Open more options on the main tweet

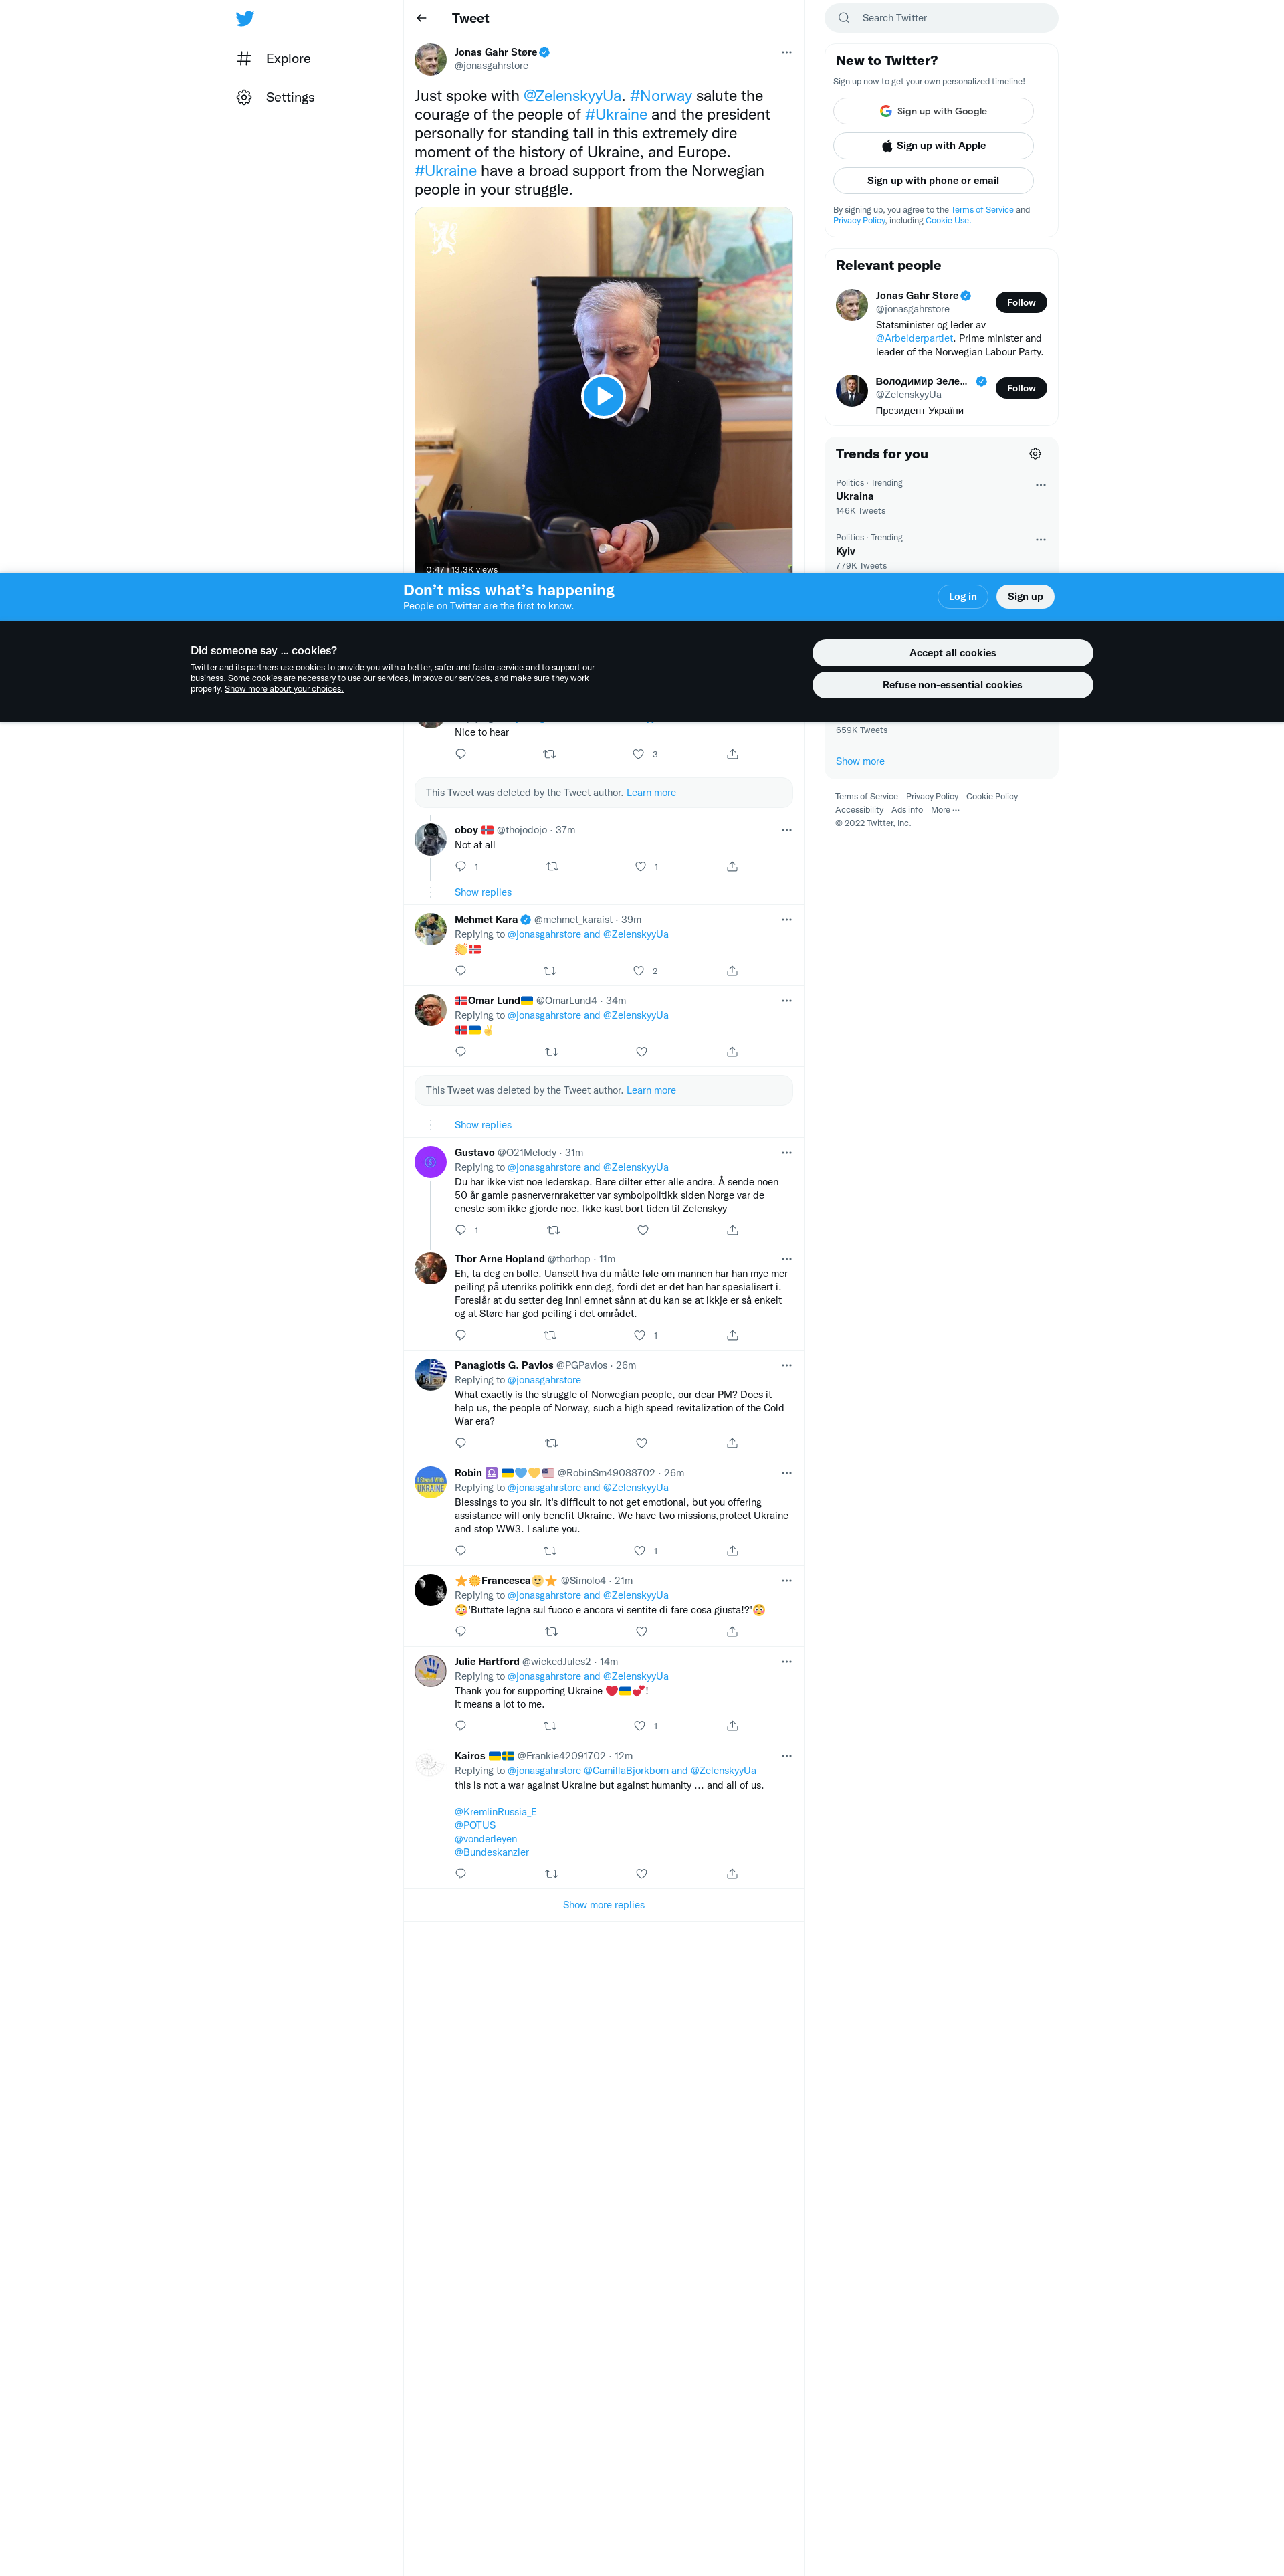click(x=787, y=52)
